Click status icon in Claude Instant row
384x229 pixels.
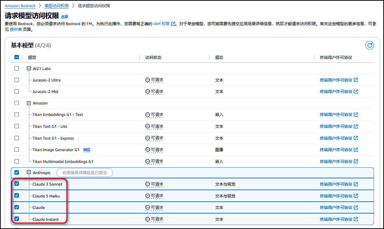[147, 219]
